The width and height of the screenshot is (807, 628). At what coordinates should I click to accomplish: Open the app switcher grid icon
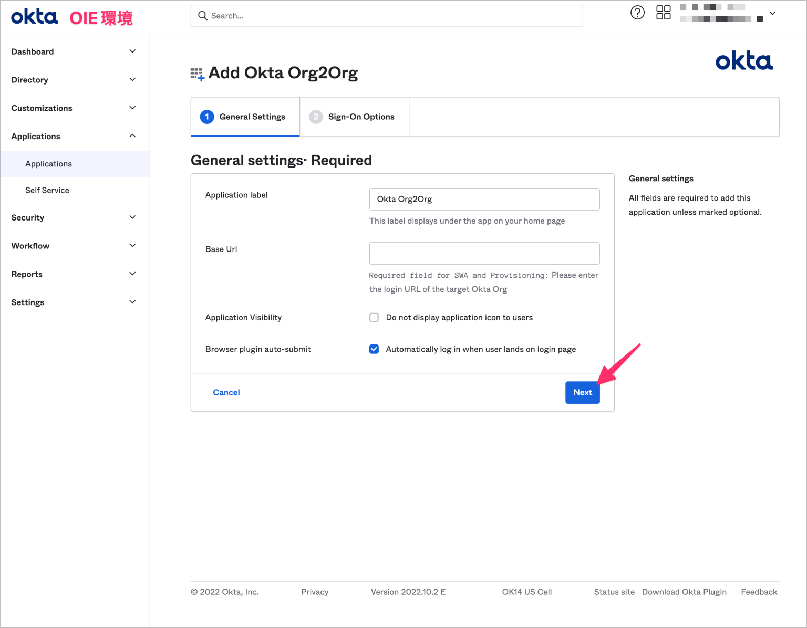663,12
